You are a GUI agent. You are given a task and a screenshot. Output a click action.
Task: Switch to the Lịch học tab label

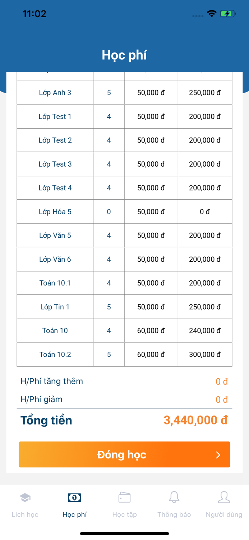click(x=25, y=514)
